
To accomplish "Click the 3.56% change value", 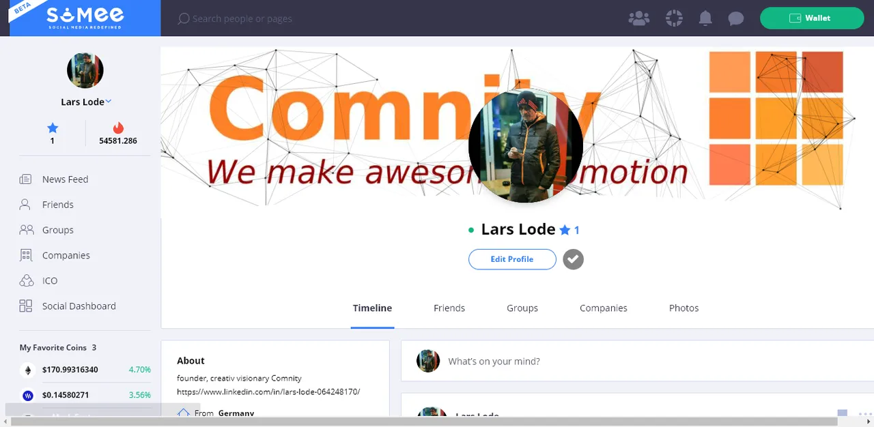I will coord(140,395).
